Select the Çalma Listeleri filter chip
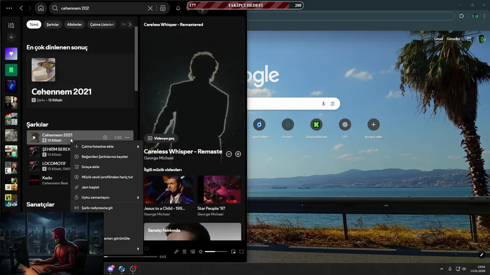The width and height of the screenshot is (490, 275). pyautogui.click(x=102, y=24)
